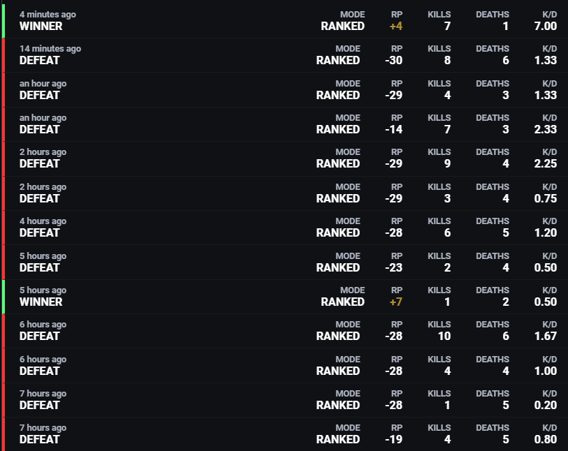Click the 7.00 K/D value
Viewport: 568px width, 451px height.
tap(544, 27)
